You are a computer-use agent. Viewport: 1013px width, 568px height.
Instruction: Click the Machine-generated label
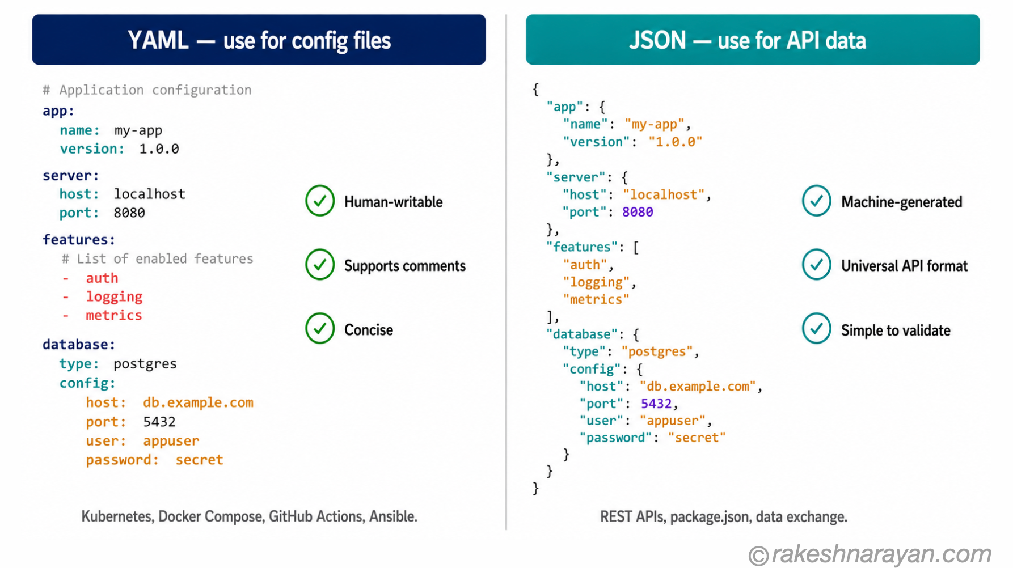[x=902, y=202]
